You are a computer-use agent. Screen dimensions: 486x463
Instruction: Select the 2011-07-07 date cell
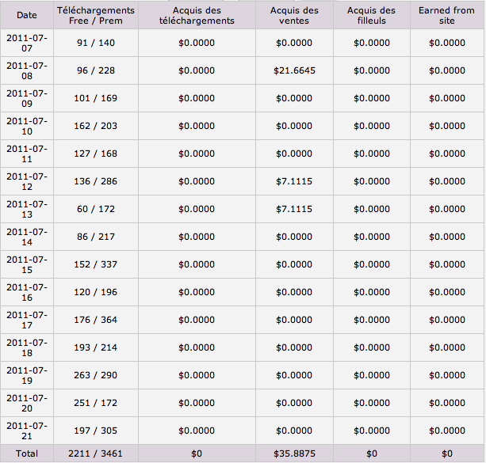(x=27, y=43)
